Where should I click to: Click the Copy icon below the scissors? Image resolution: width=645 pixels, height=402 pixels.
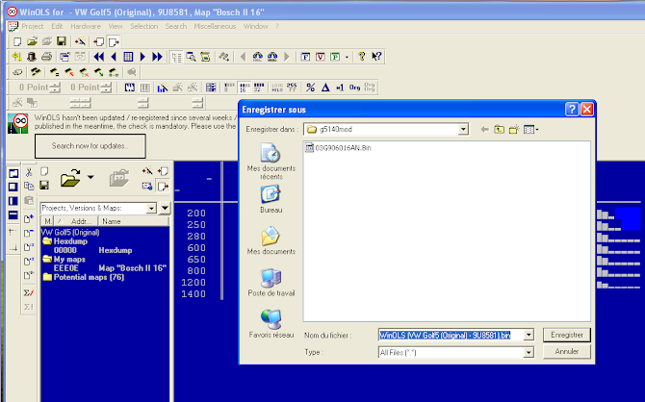coord(29,187)
